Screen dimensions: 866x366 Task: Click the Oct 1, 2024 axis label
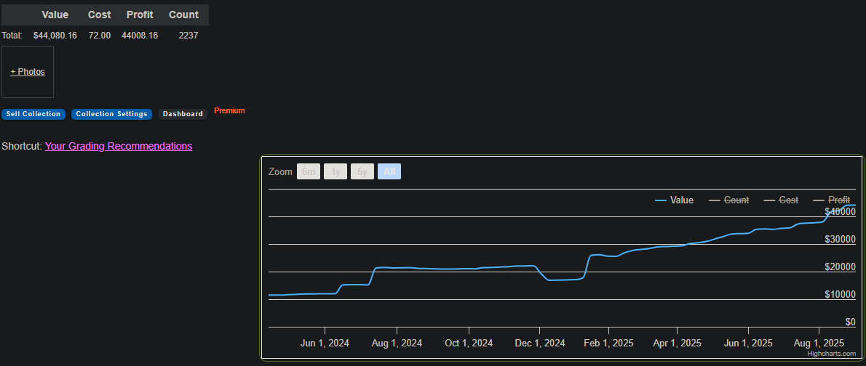point(469,343)
